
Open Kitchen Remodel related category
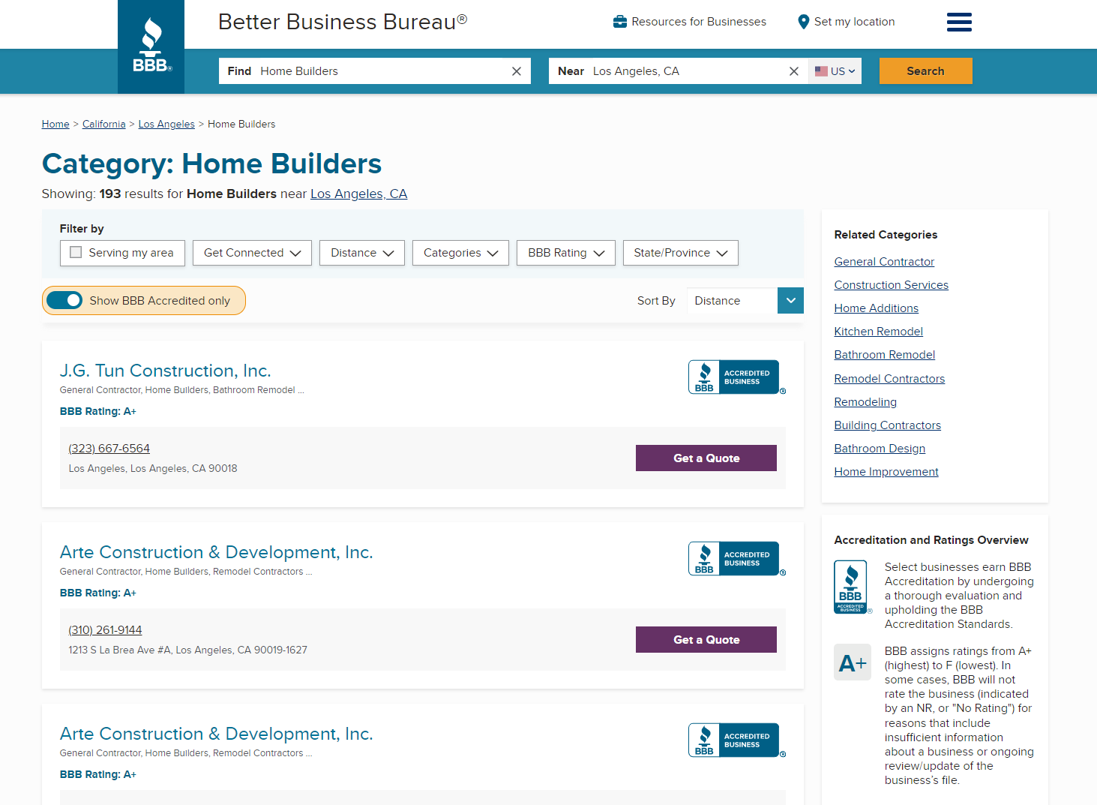[879, 332]
